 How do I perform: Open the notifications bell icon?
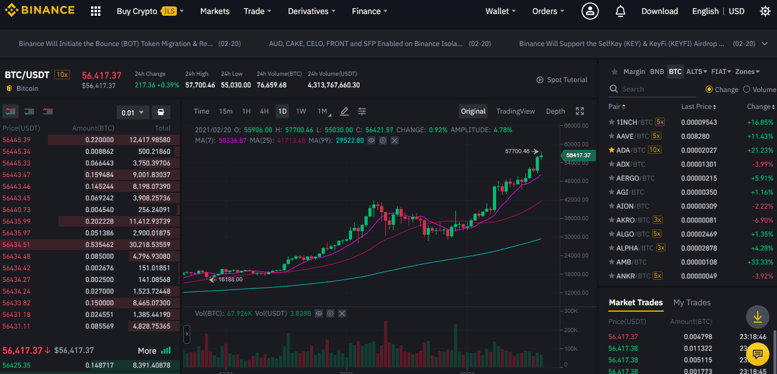[621, 11]
